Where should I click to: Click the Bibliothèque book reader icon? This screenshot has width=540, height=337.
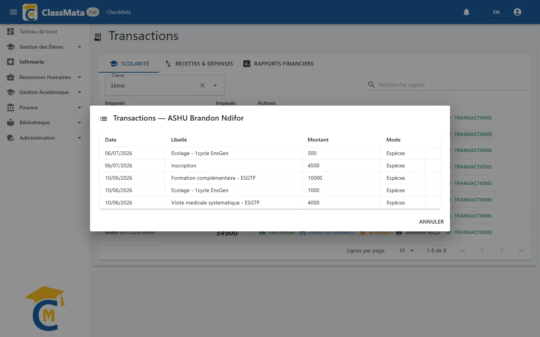[10, 122]
